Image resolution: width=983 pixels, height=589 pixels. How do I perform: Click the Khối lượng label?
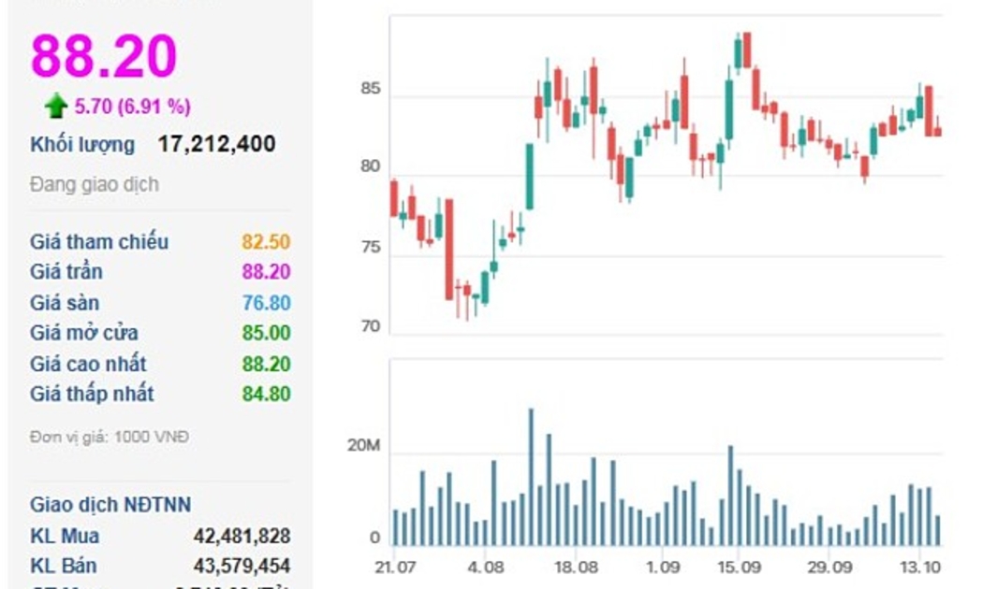click(x=82, y=145)
